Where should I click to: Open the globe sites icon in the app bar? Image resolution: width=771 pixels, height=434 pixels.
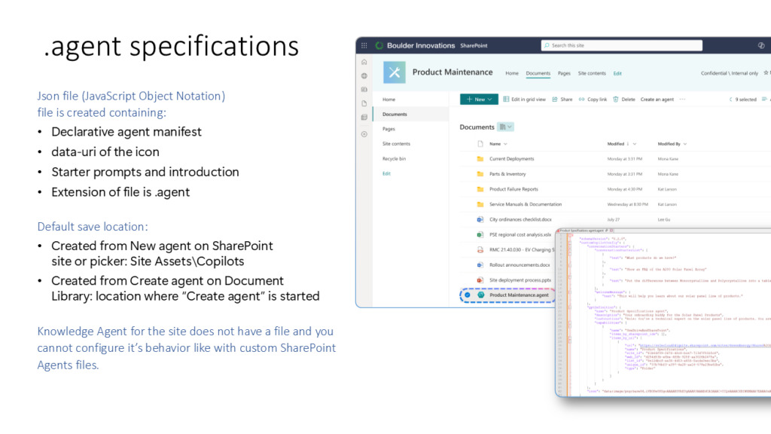tap(364, 76)
